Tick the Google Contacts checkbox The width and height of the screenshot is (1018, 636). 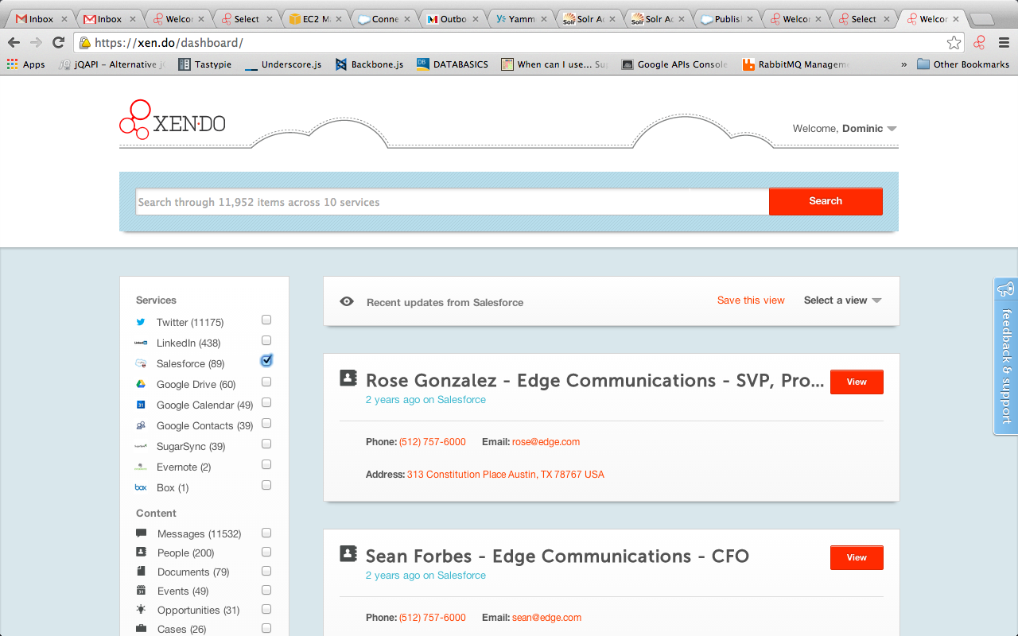tap(266, 423)
